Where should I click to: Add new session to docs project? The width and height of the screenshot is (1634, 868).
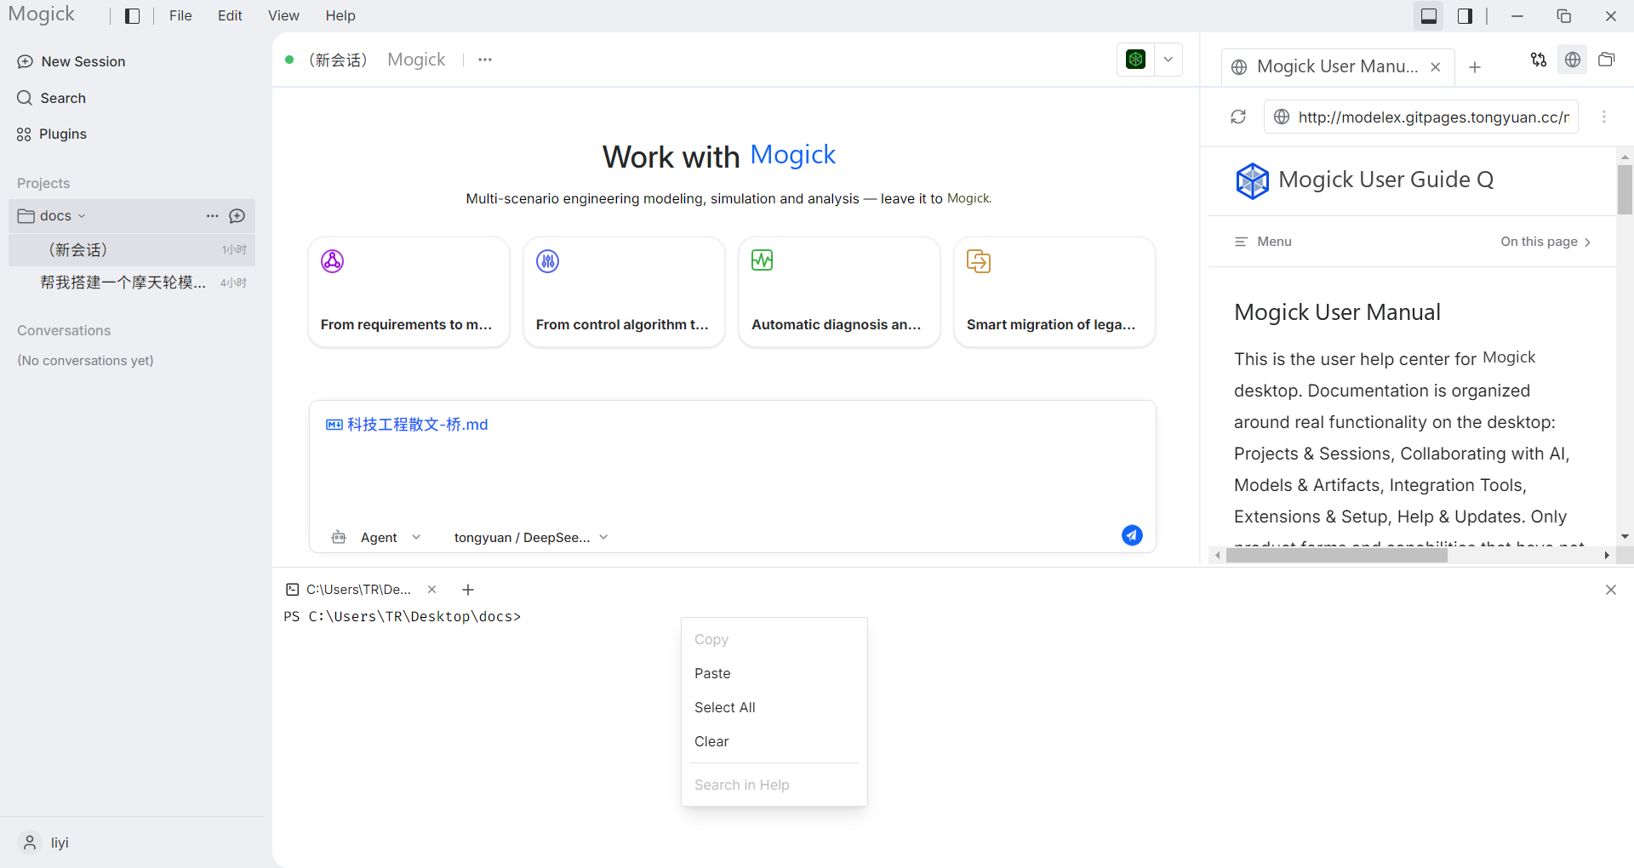(237, 216)
